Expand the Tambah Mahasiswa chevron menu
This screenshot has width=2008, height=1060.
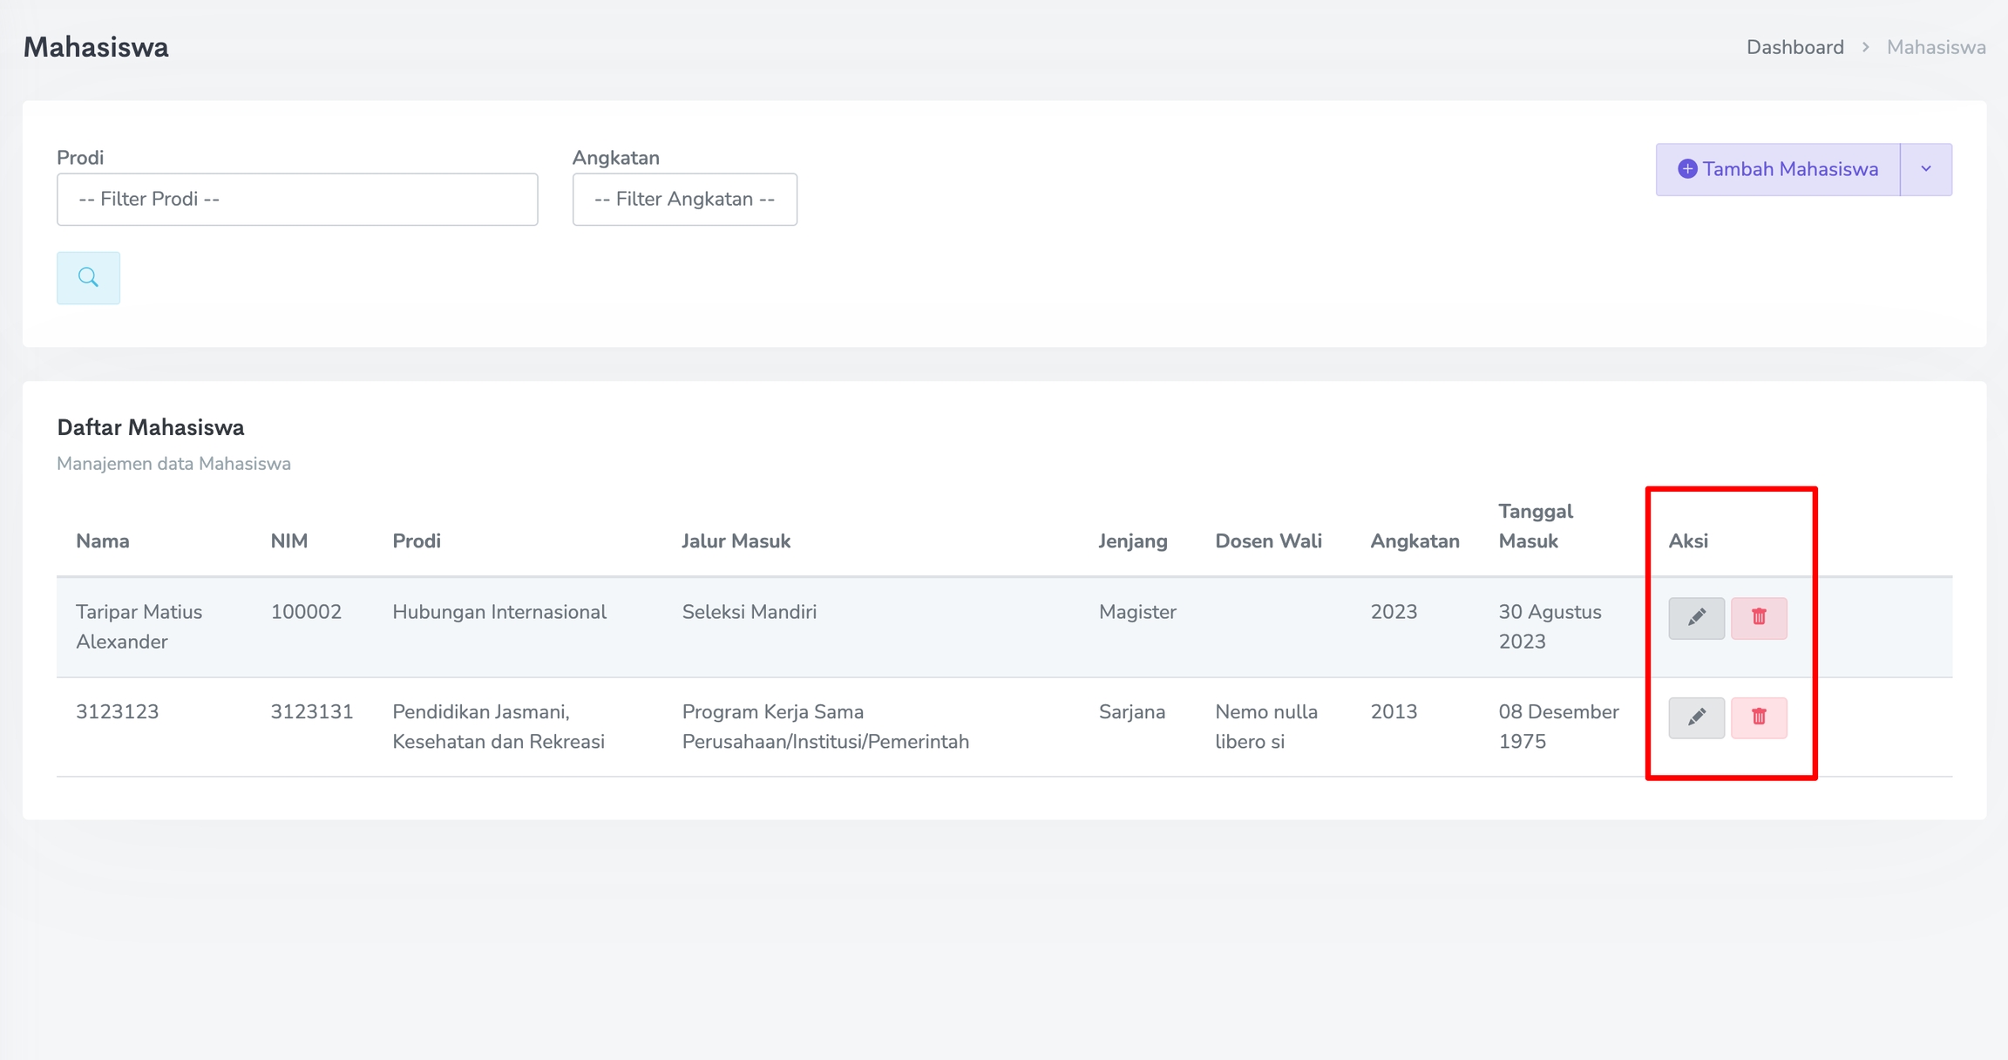coord(1926,169)
